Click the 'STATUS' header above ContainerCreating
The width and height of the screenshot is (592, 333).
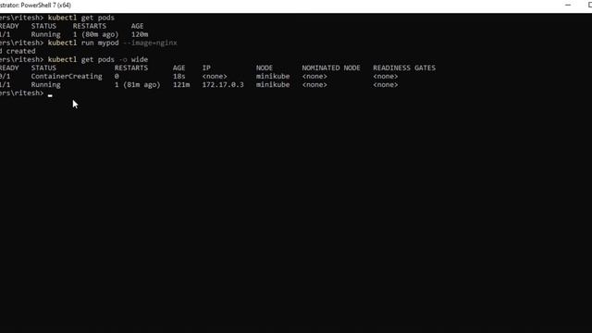43,68
